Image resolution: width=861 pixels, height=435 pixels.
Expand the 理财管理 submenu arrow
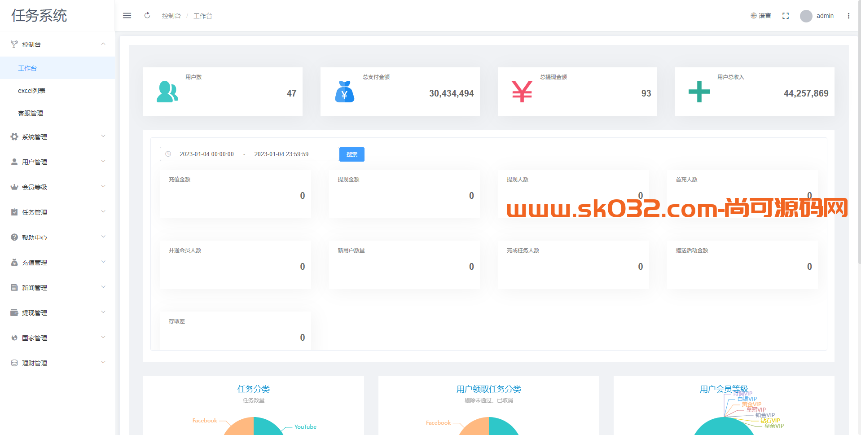[103, 362]
